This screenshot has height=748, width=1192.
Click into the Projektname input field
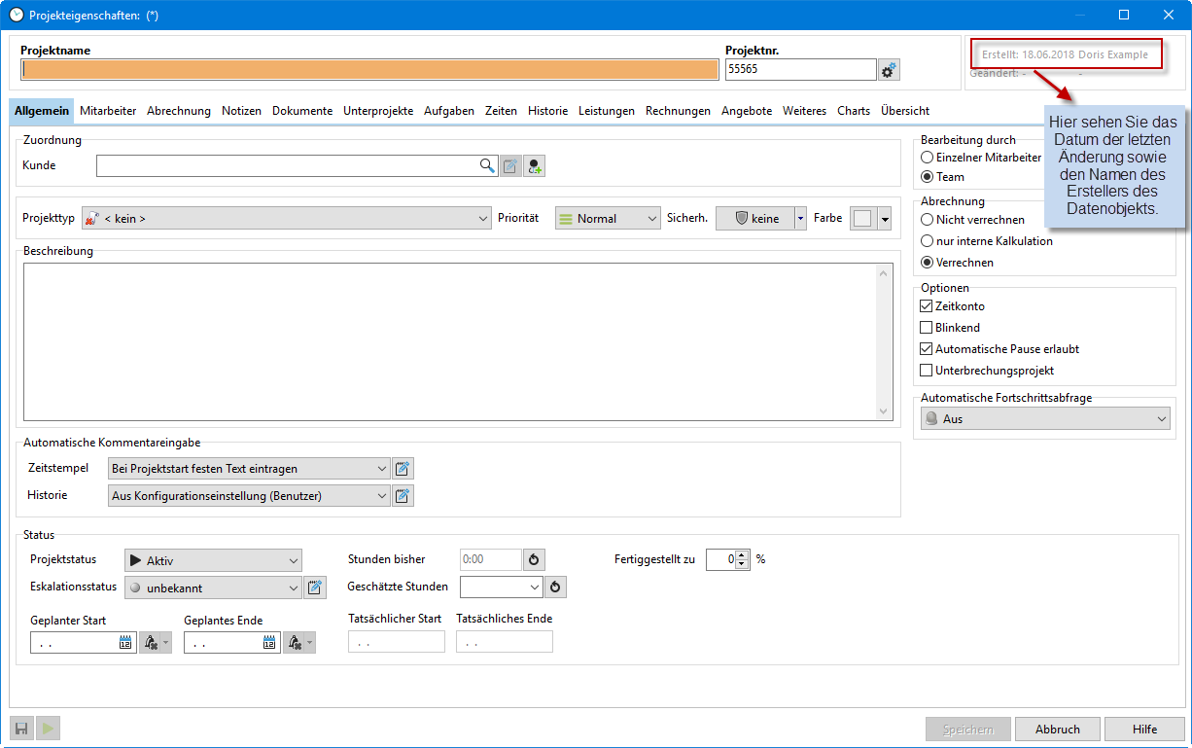click(369, 70)
